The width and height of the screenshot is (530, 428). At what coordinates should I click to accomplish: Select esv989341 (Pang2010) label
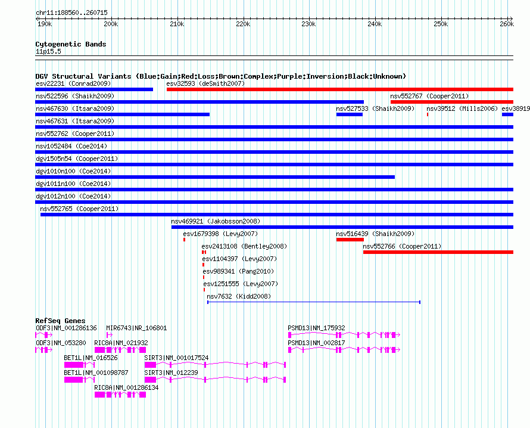[238, 271]
